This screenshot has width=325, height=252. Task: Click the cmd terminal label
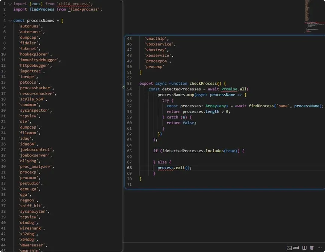click(x=296, y=248)
